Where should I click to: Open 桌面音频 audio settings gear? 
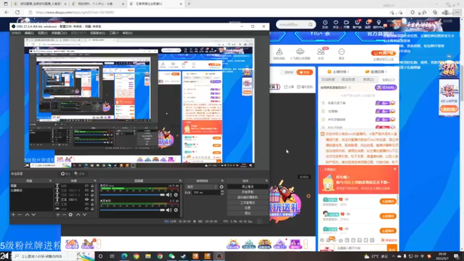(176, 210)
